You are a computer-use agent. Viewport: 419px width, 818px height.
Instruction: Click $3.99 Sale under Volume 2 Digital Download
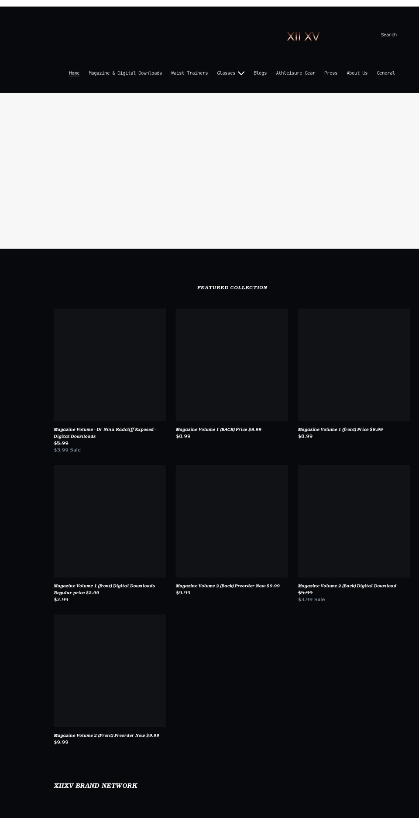(x=312, y=599)
